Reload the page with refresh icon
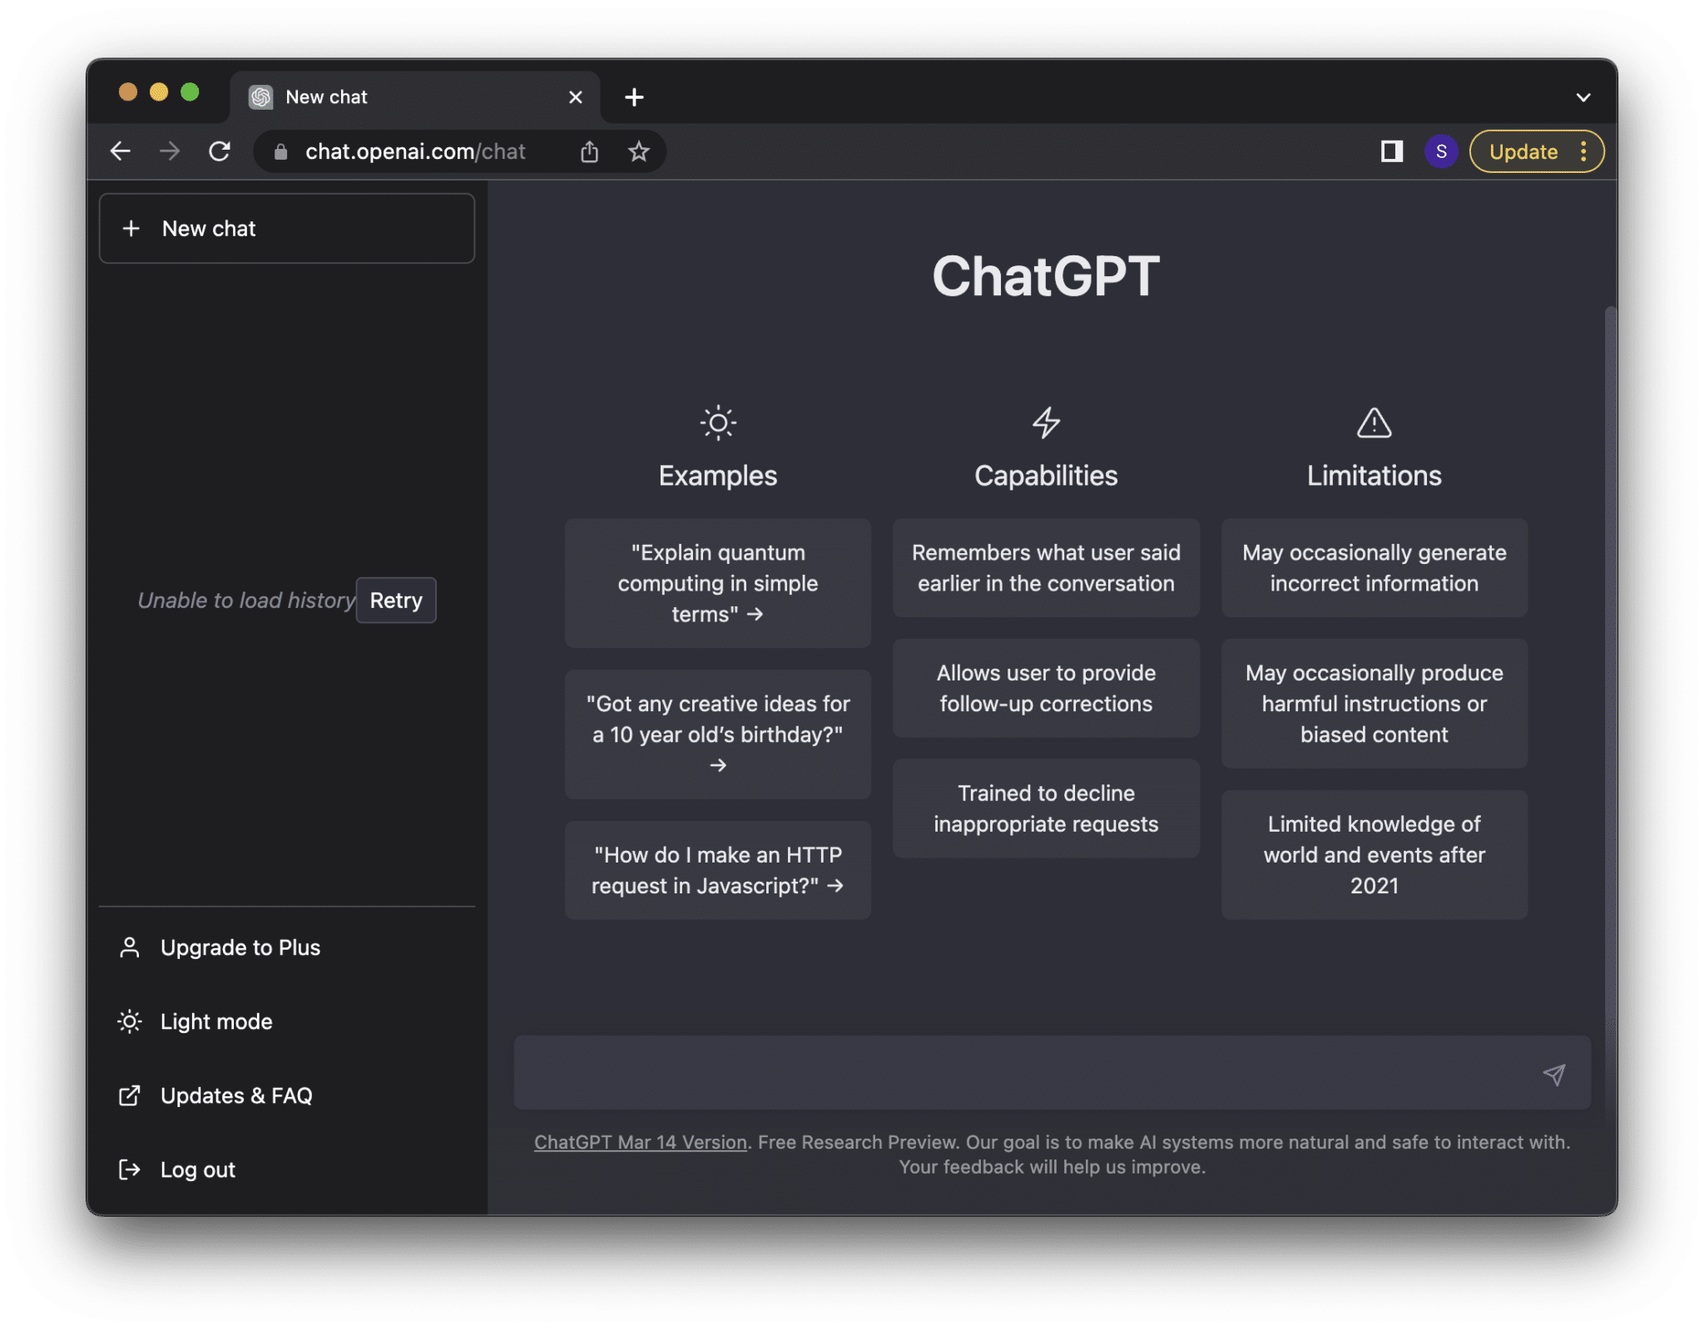 (x=220, y=151)
